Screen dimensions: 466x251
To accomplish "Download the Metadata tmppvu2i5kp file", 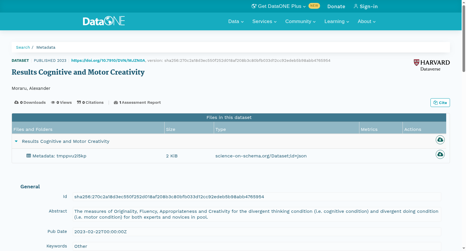I will [x=440, y=154].
